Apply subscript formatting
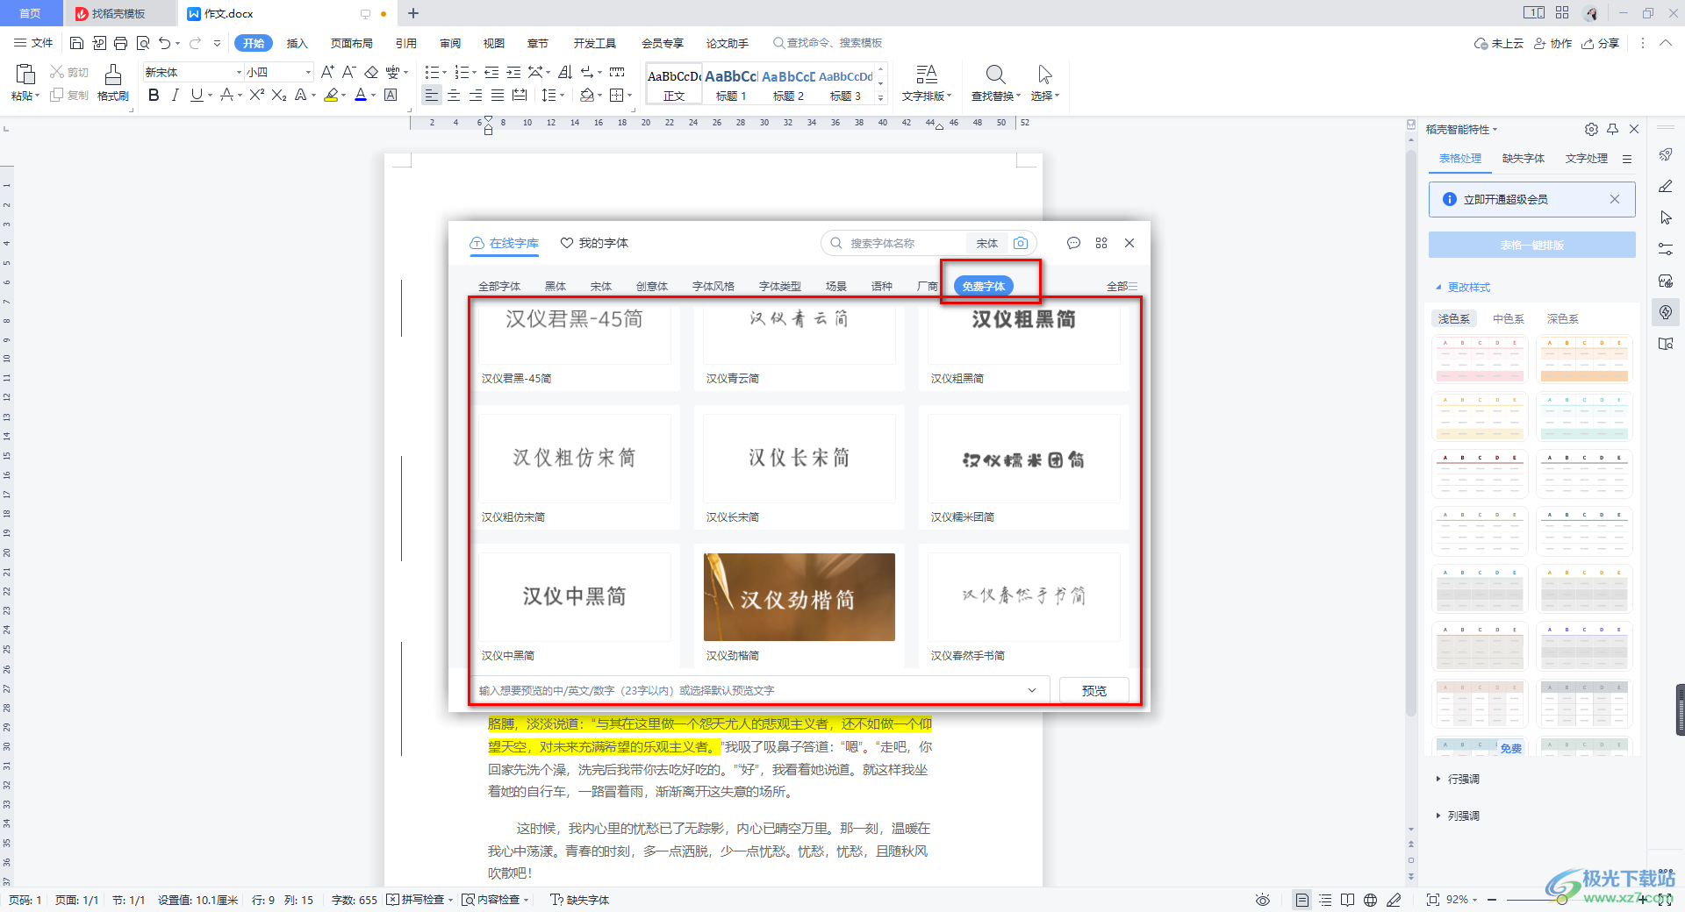The width and height of the screenshot is (1685, 912). [279, 95]
